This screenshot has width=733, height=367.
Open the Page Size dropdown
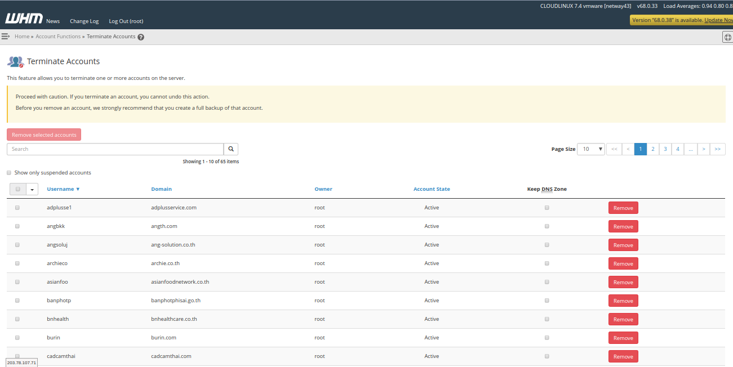(x=591, y=149)
